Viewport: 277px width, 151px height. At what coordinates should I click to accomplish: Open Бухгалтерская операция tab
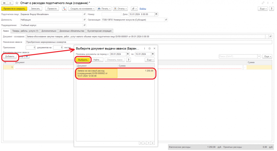100,31
